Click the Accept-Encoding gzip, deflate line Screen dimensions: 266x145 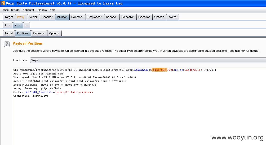[37, 88]
